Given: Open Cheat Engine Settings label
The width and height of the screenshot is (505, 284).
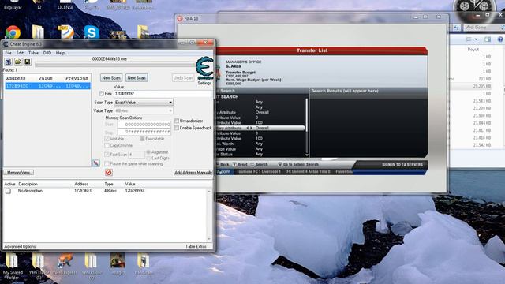Looking at the screenshot, I should tap(204, 83).
